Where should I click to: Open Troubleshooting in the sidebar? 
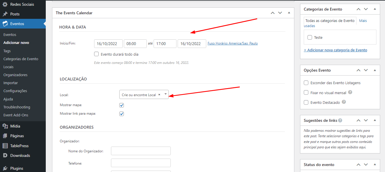tap(17, 107)
